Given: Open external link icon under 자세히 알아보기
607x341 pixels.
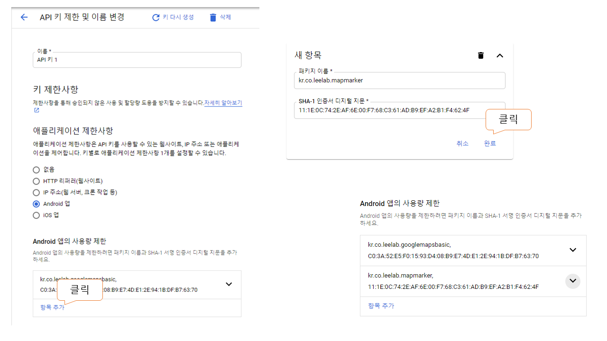Looking at the screenshot, I should pyautogui.click(x=37, y=110).
